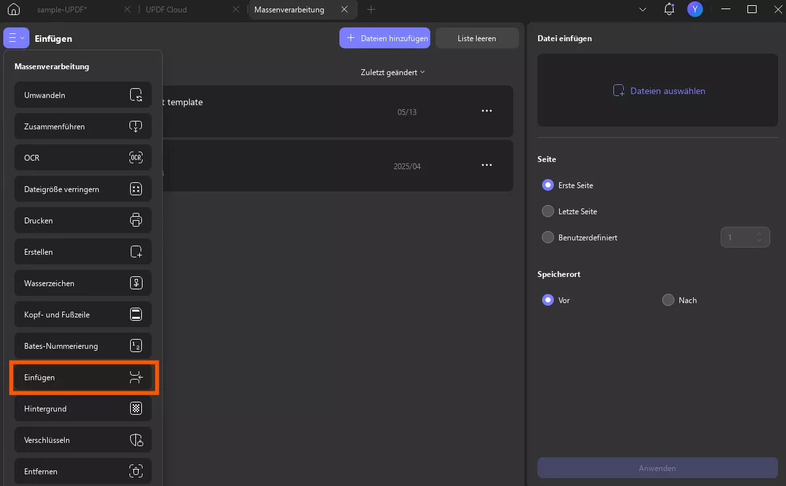
Task: Click the Anwenden button
Action: coord(657,468)
